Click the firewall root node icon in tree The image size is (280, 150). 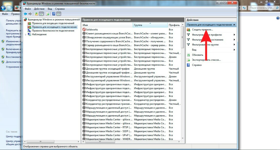tap(25, 19)
